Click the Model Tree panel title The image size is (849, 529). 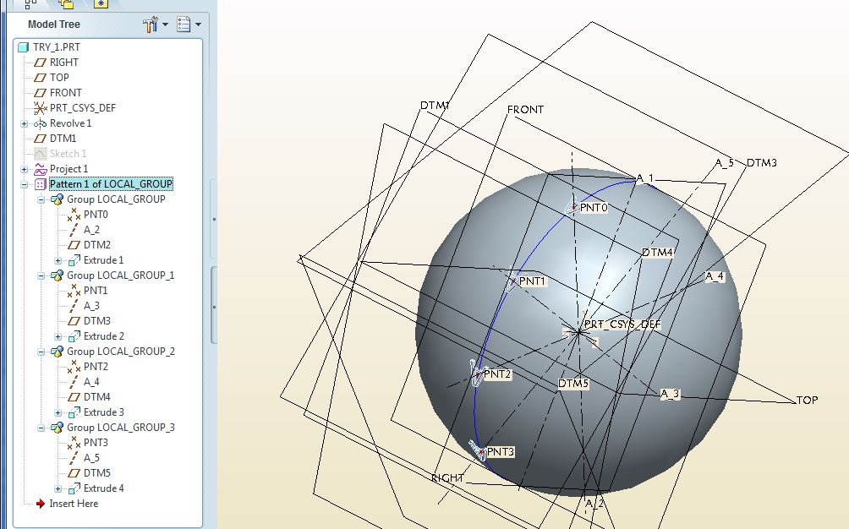point(53,25)
